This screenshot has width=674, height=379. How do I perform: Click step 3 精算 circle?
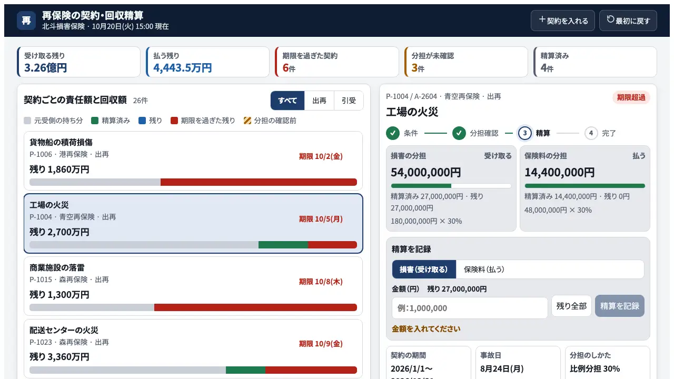[525, 133]
